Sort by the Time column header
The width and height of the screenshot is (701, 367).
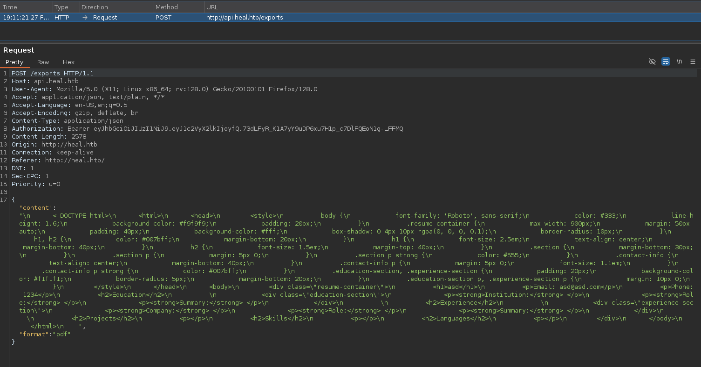coord(10,7)
